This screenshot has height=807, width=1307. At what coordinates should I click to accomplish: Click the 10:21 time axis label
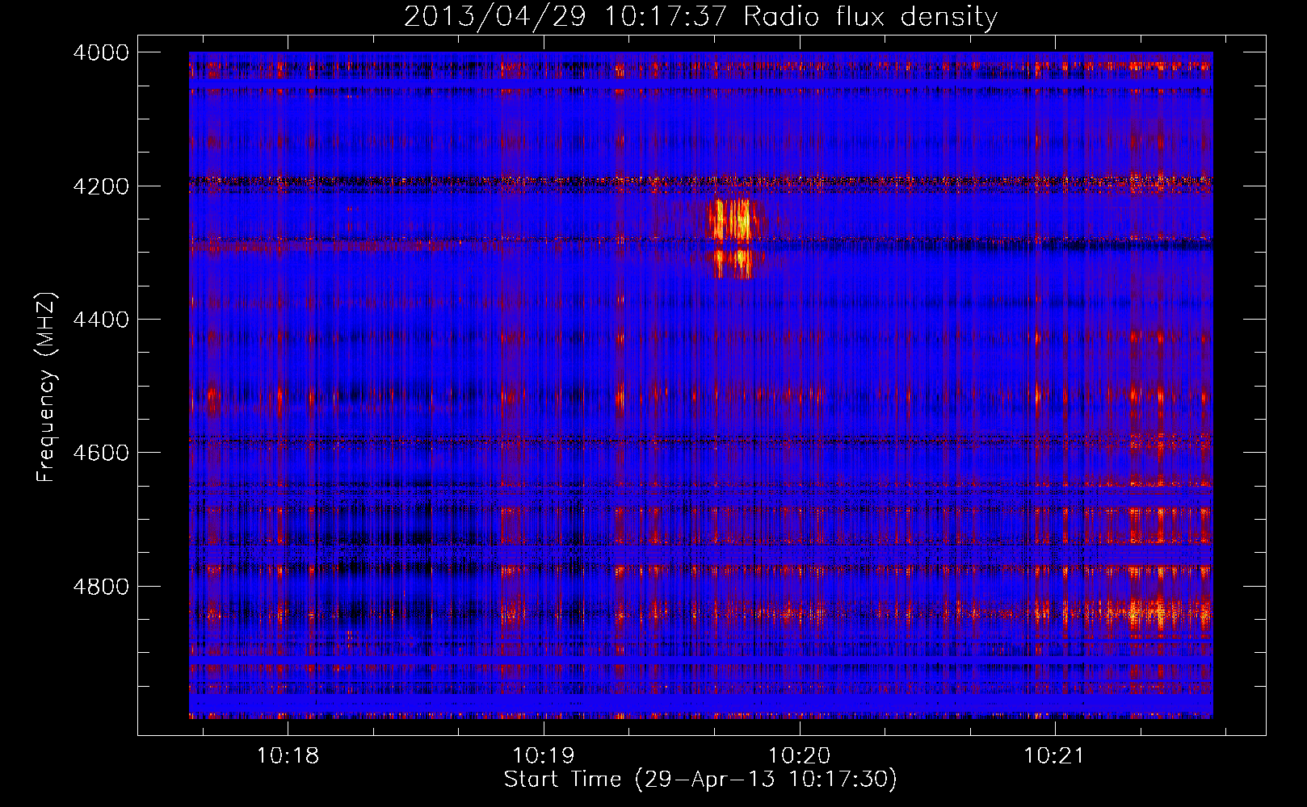click(x=1054, y=756)
